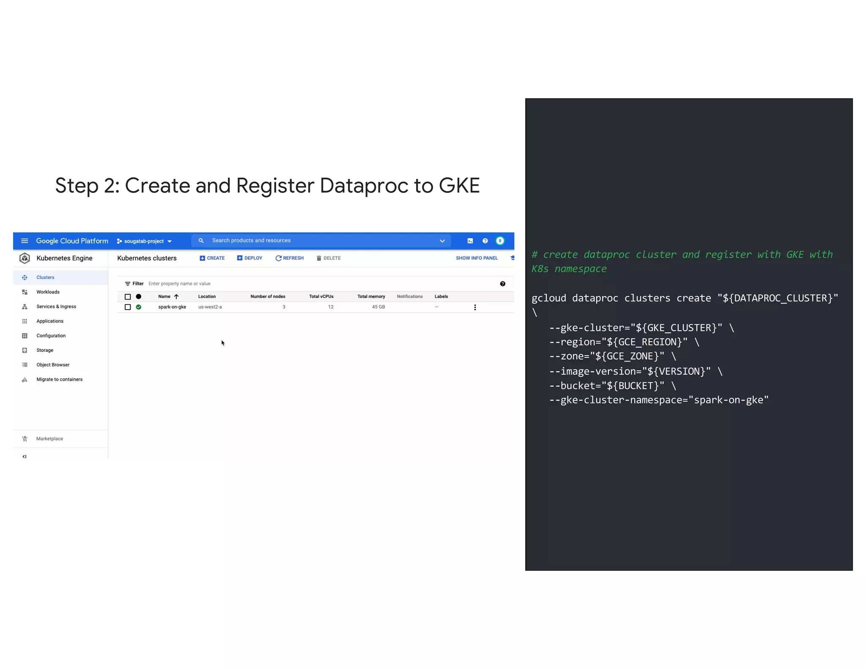Open the spark-on-gke row's three-dot menu

coord(475,307)
